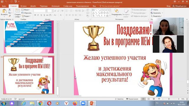Toggle bold (Ж) formatting

(x=35, y=15)
